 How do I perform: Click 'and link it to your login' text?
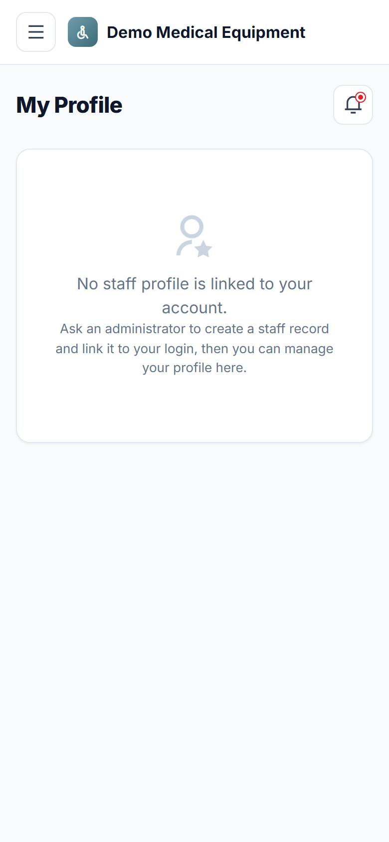[126, 349]
